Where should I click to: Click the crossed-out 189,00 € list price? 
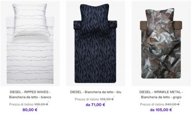pyautogui.click(x=41, y=104)
